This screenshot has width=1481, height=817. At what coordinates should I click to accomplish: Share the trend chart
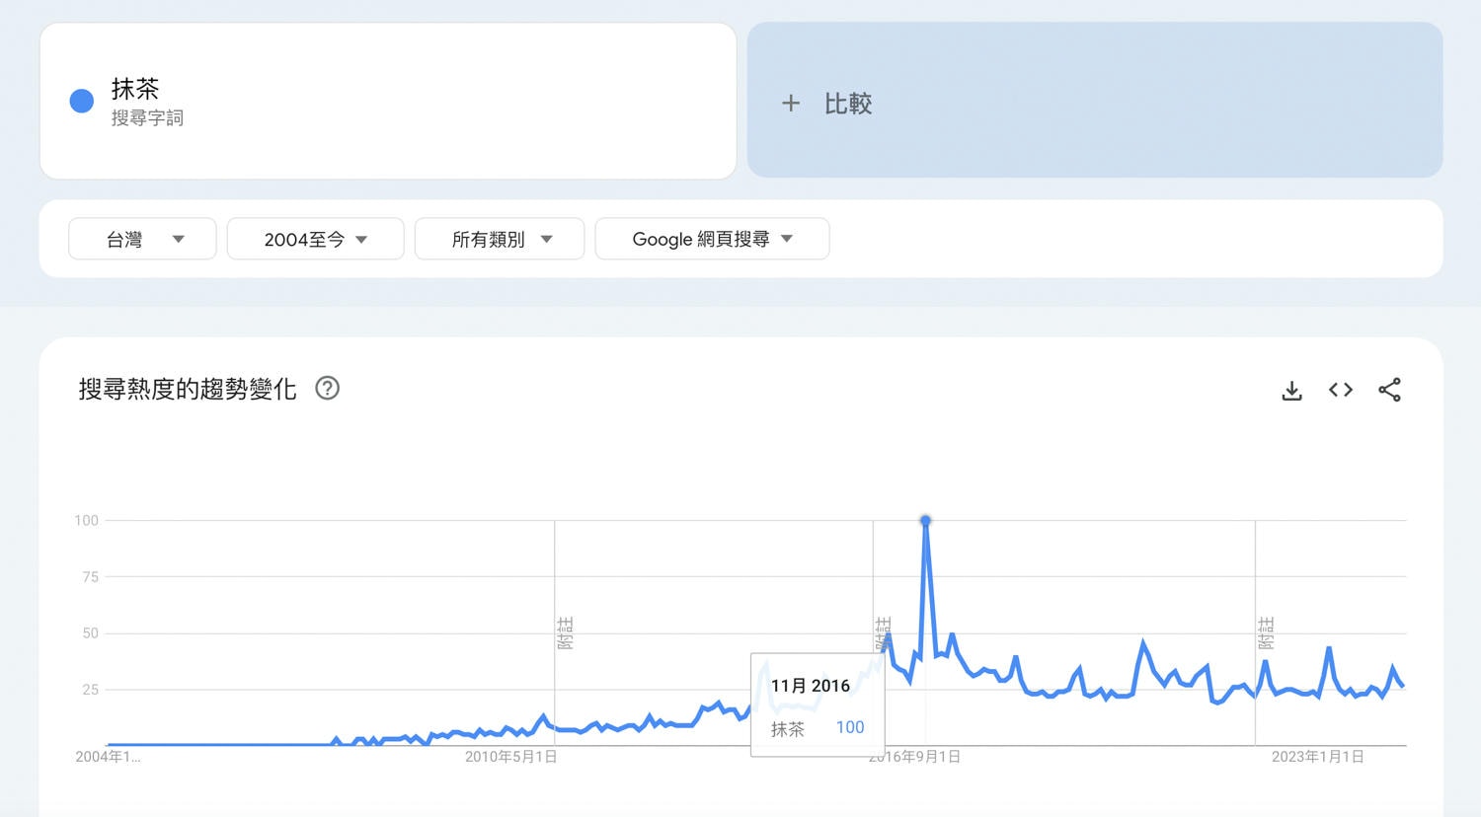tap(1389, 390)
